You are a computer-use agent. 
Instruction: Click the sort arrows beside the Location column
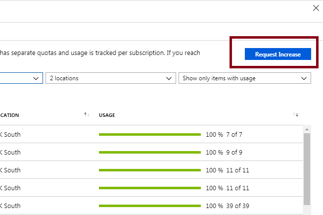[x=87, y=115]
